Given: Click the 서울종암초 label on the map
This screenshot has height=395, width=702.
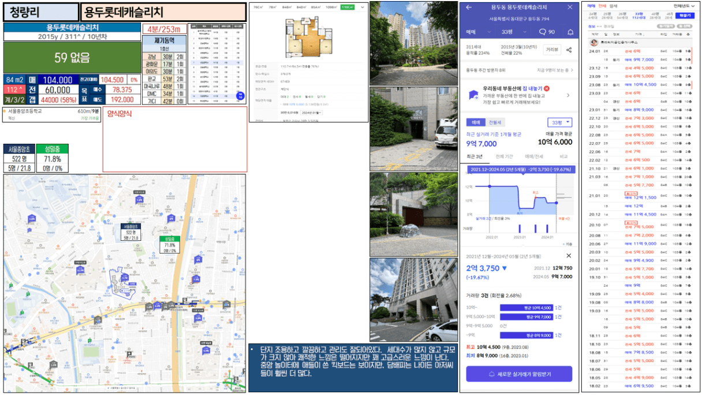Looking at the screenshot, I should pyautogui.click(x=131, y=232).
